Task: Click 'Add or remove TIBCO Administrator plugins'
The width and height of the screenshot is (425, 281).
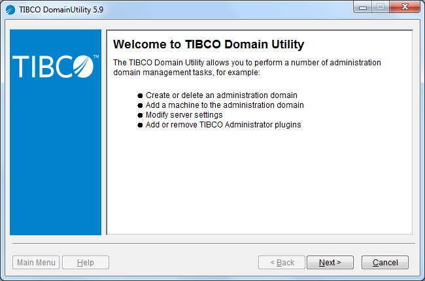Action: coord(224,125)
